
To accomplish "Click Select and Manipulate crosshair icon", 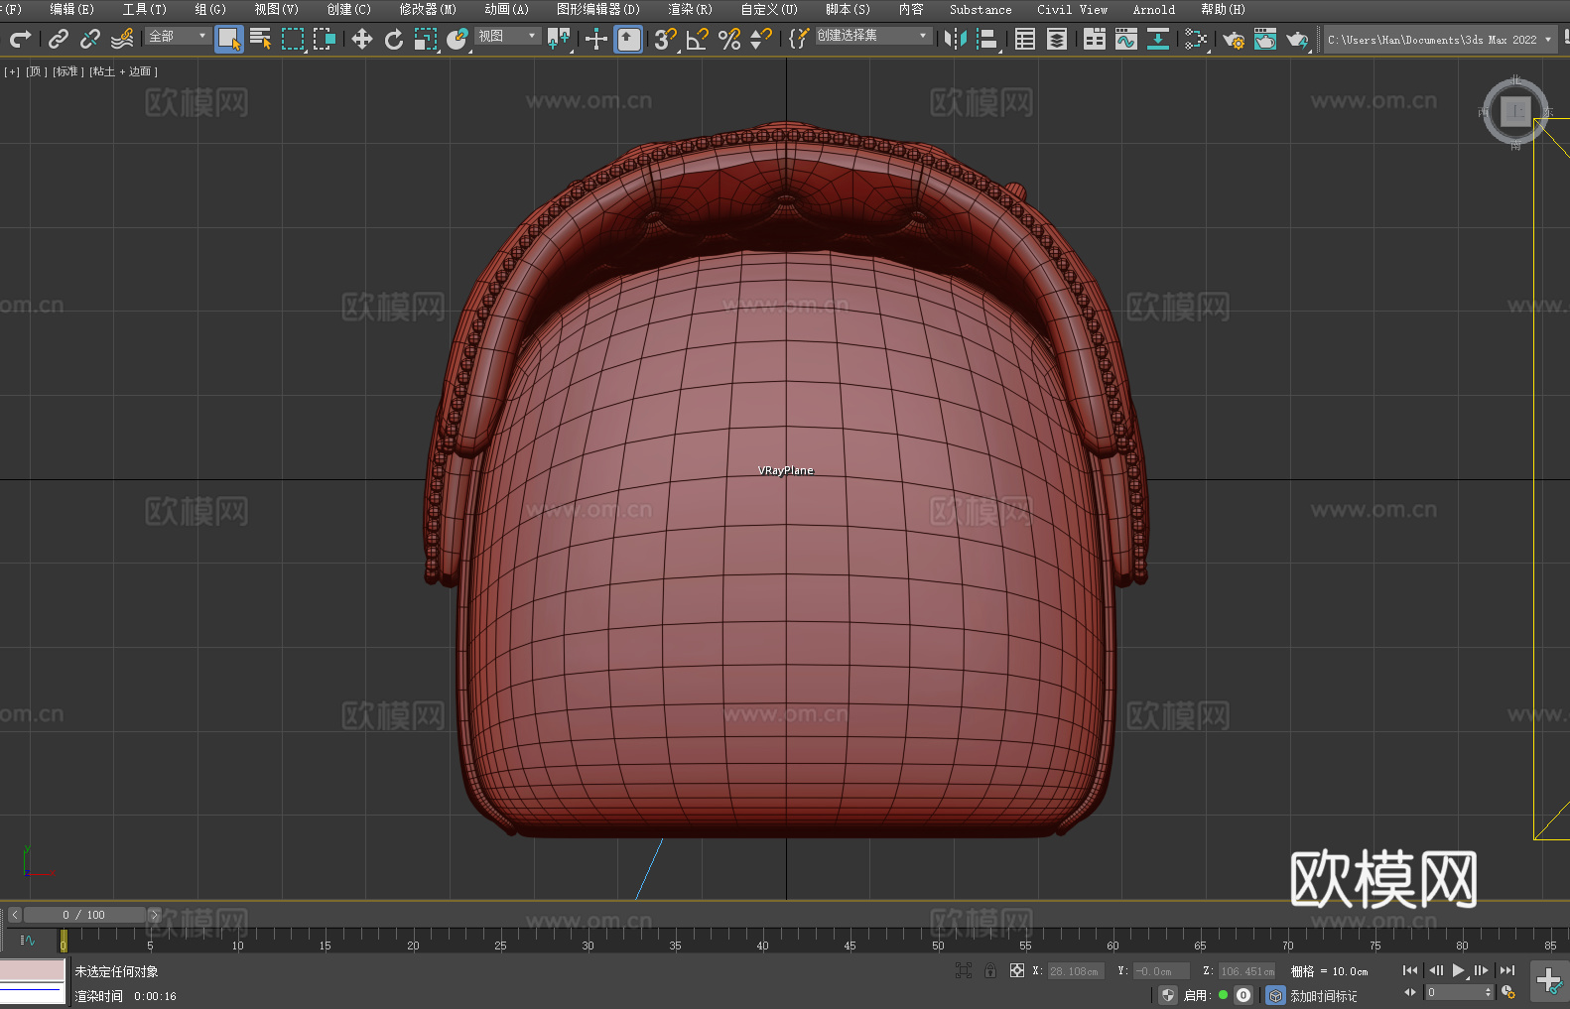I will (x=596, y=39).
